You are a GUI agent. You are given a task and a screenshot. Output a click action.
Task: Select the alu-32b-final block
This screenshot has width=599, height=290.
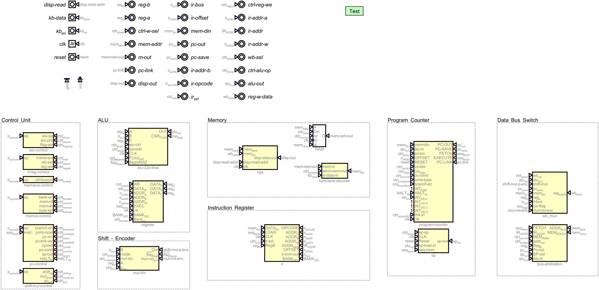148,147
